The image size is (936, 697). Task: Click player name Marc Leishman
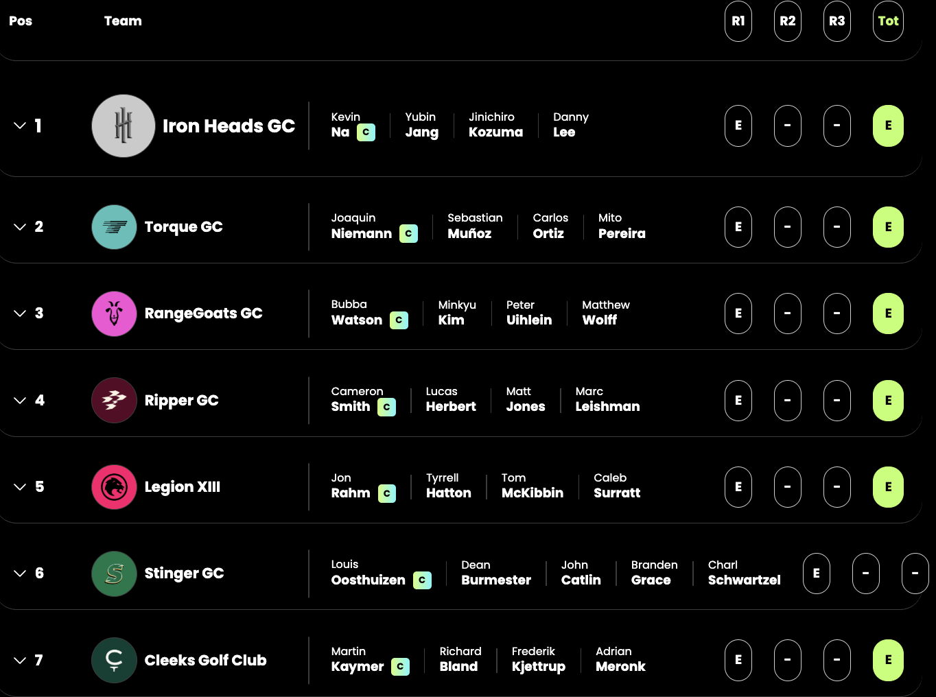pos(607,399)
